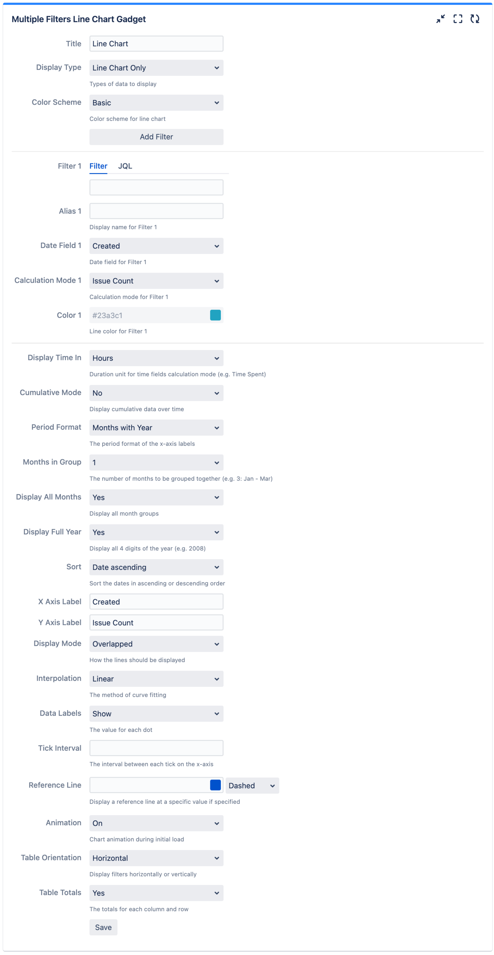This screenshot has height=955, width=494.
Task: Refresh the line chart gadget
Action: pyautogui.click(x=475, y=19)
